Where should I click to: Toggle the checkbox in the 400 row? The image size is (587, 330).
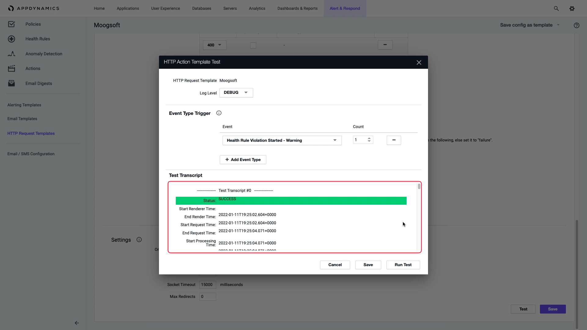(253, 46)
